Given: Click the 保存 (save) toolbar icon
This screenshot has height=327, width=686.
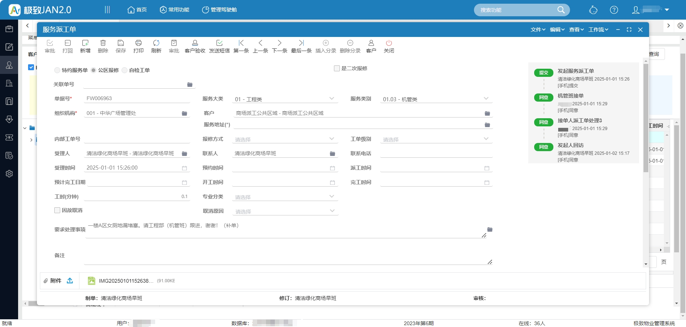Looking at the screenshot, I should (120, 46).
